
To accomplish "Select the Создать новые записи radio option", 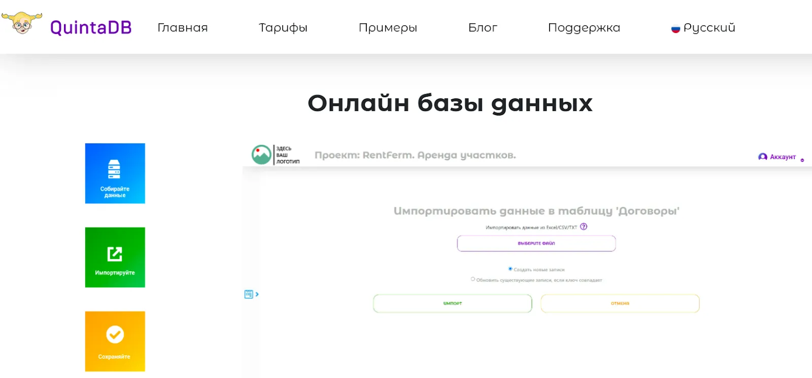I will 510,269.
